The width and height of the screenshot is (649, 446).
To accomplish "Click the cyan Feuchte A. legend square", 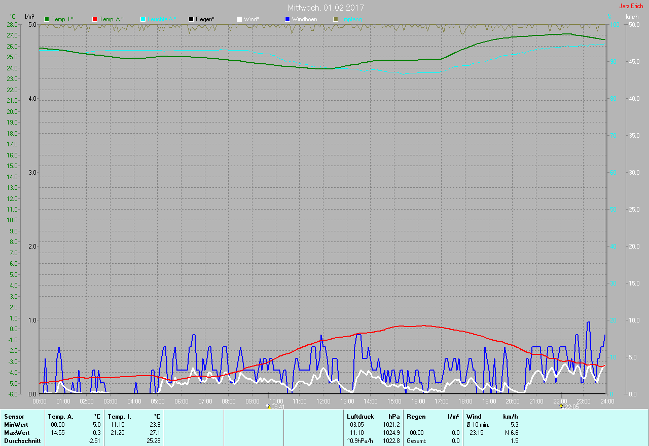I will click(143, 19).
